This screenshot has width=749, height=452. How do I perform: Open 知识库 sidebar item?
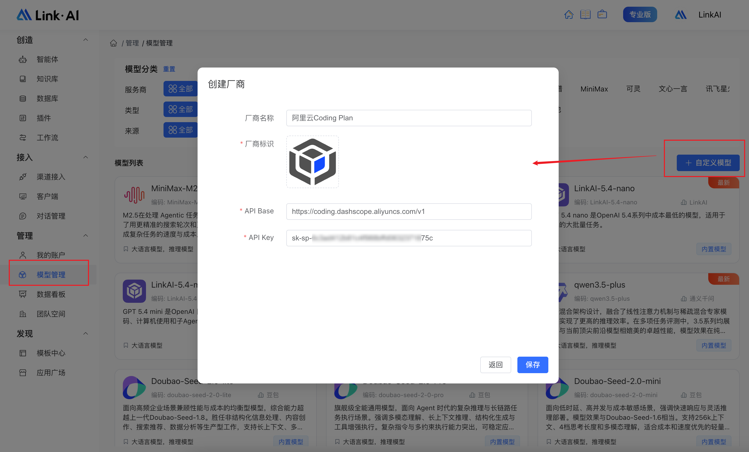[x=47, y=79]
